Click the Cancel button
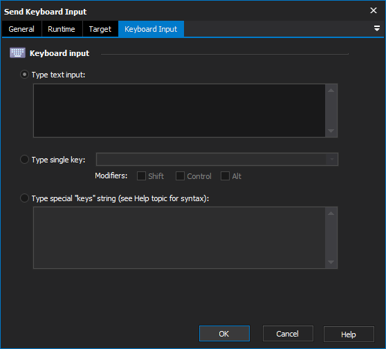 tap(288, 334)
